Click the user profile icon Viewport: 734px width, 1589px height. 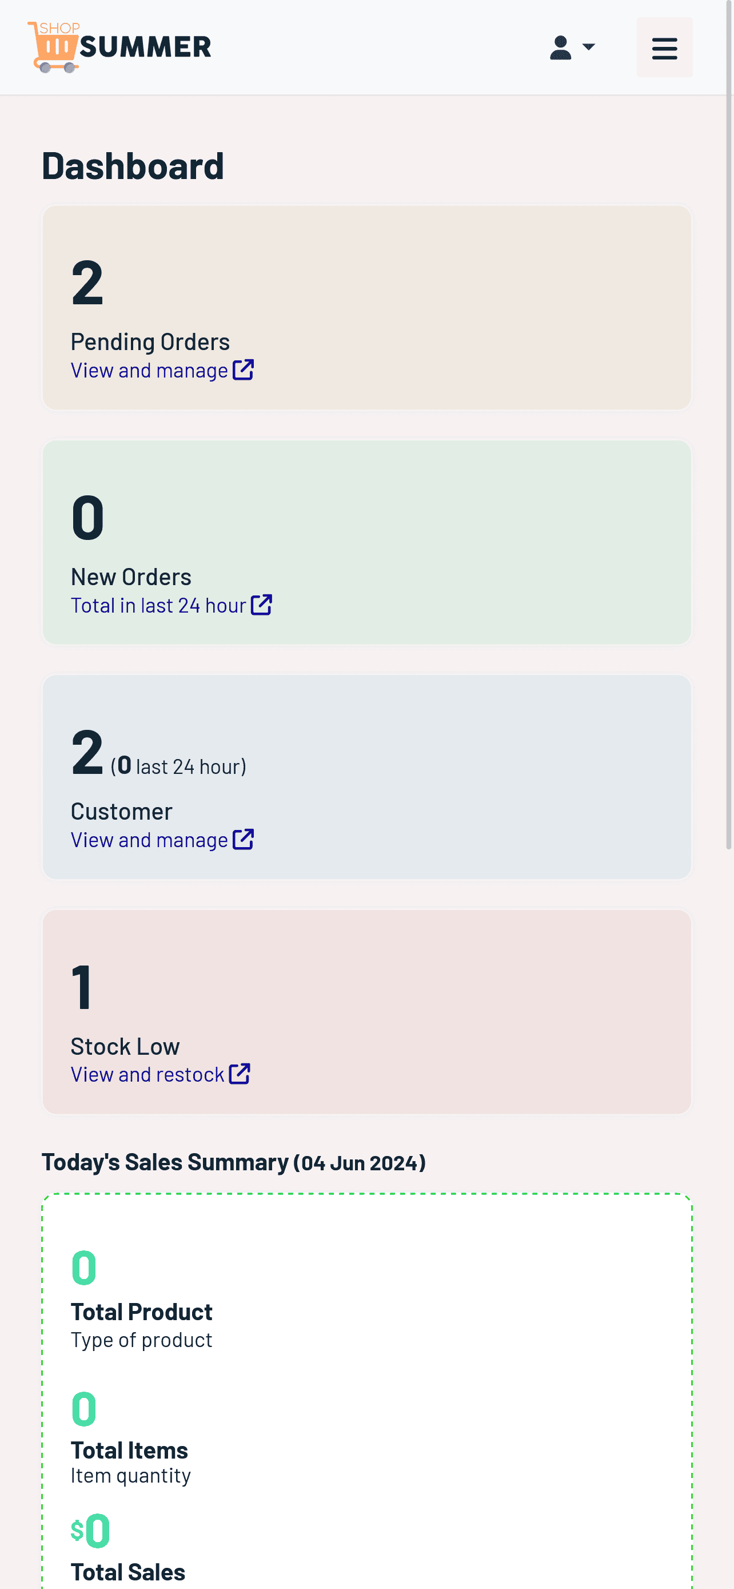[560, 47]
